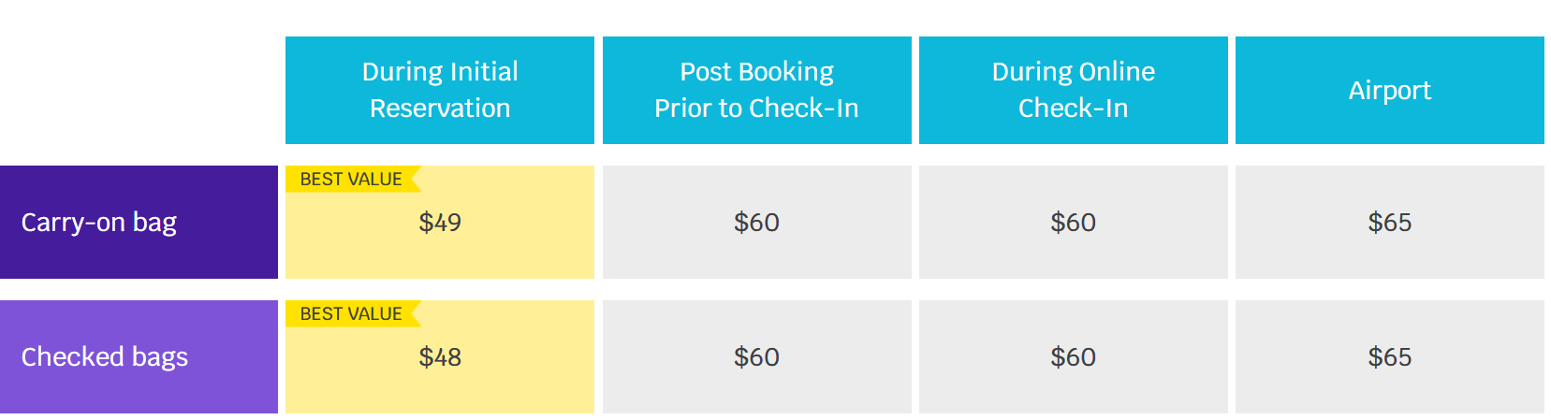Click the Checked bags row label
Screen dimensions: 1551x420
click(x=105, y=357)
